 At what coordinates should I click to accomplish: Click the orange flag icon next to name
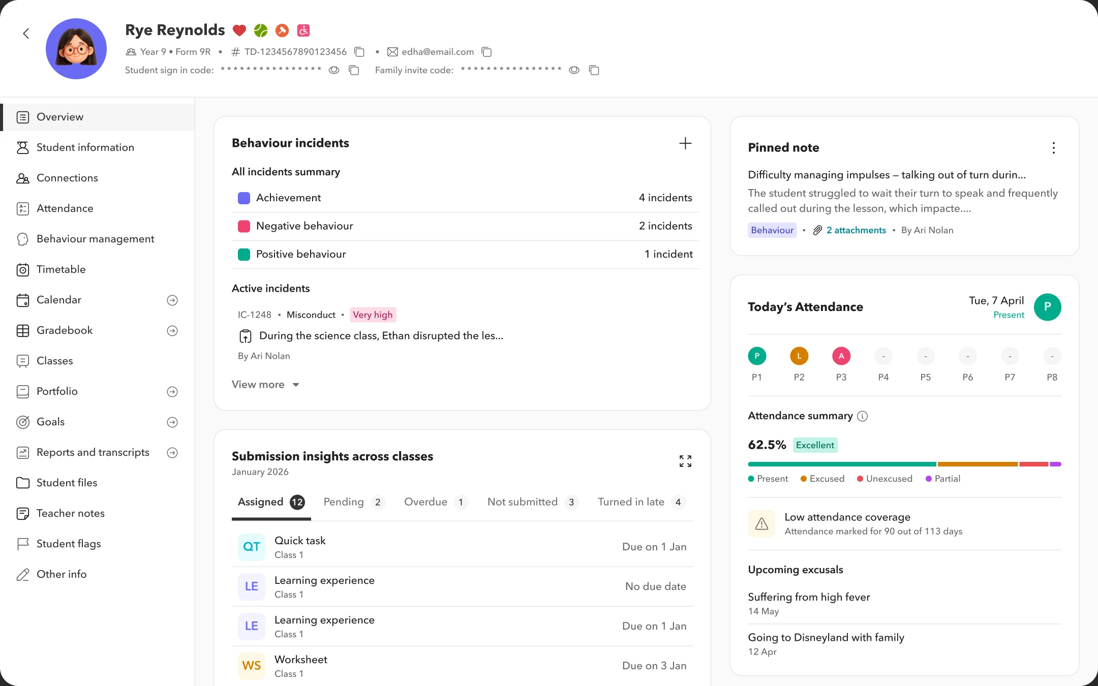point(282,30)
